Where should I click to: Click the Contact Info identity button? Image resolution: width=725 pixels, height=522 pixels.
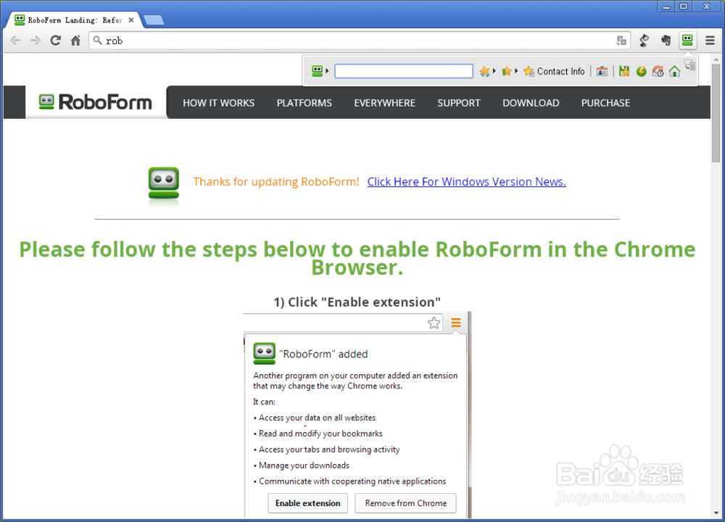pyautogui.click(x=554, y=71)
